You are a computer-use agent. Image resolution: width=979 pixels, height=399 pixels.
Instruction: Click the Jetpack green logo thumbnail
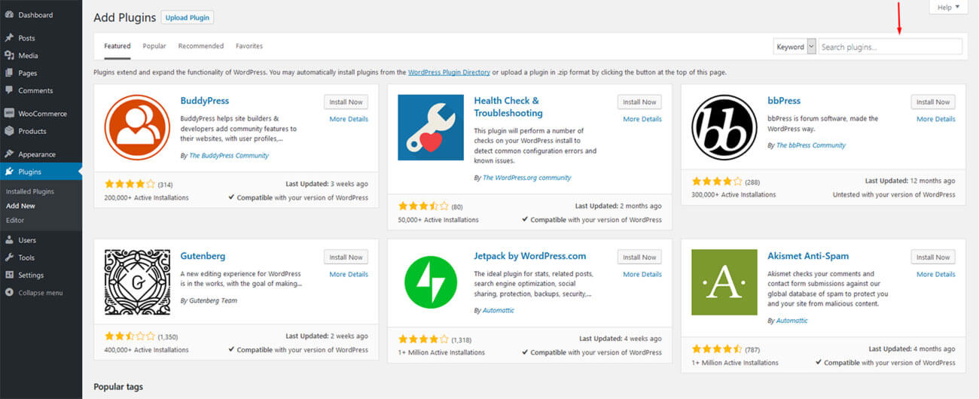coord(431,282)
